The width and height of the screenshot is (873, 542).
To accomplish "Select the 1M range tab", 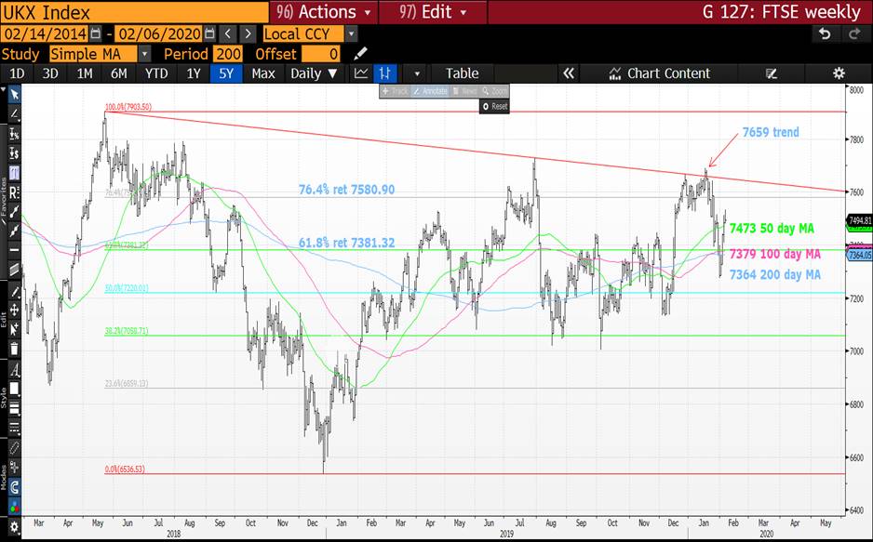I will [85, 73].
